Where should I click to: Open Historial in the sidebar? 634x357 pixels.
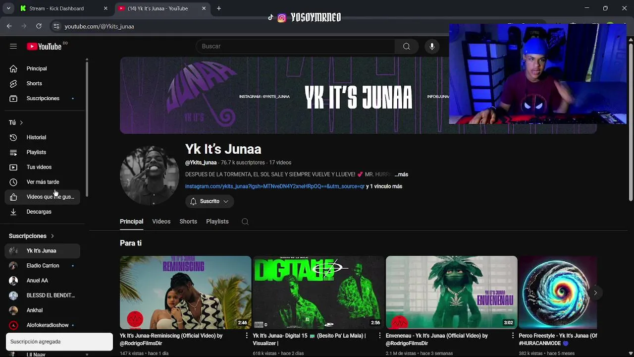coord(43,137)
